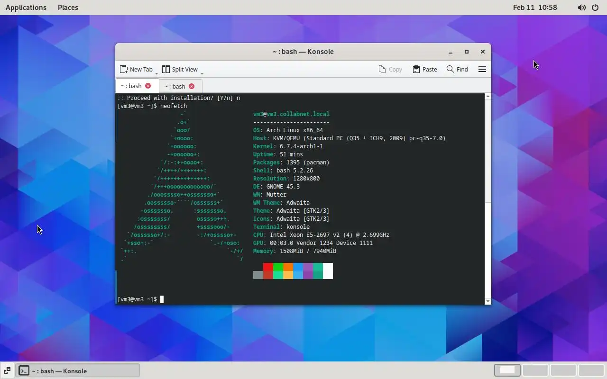
Task: Expand the New Tab dropdown arrow
Action: (156, 73)
